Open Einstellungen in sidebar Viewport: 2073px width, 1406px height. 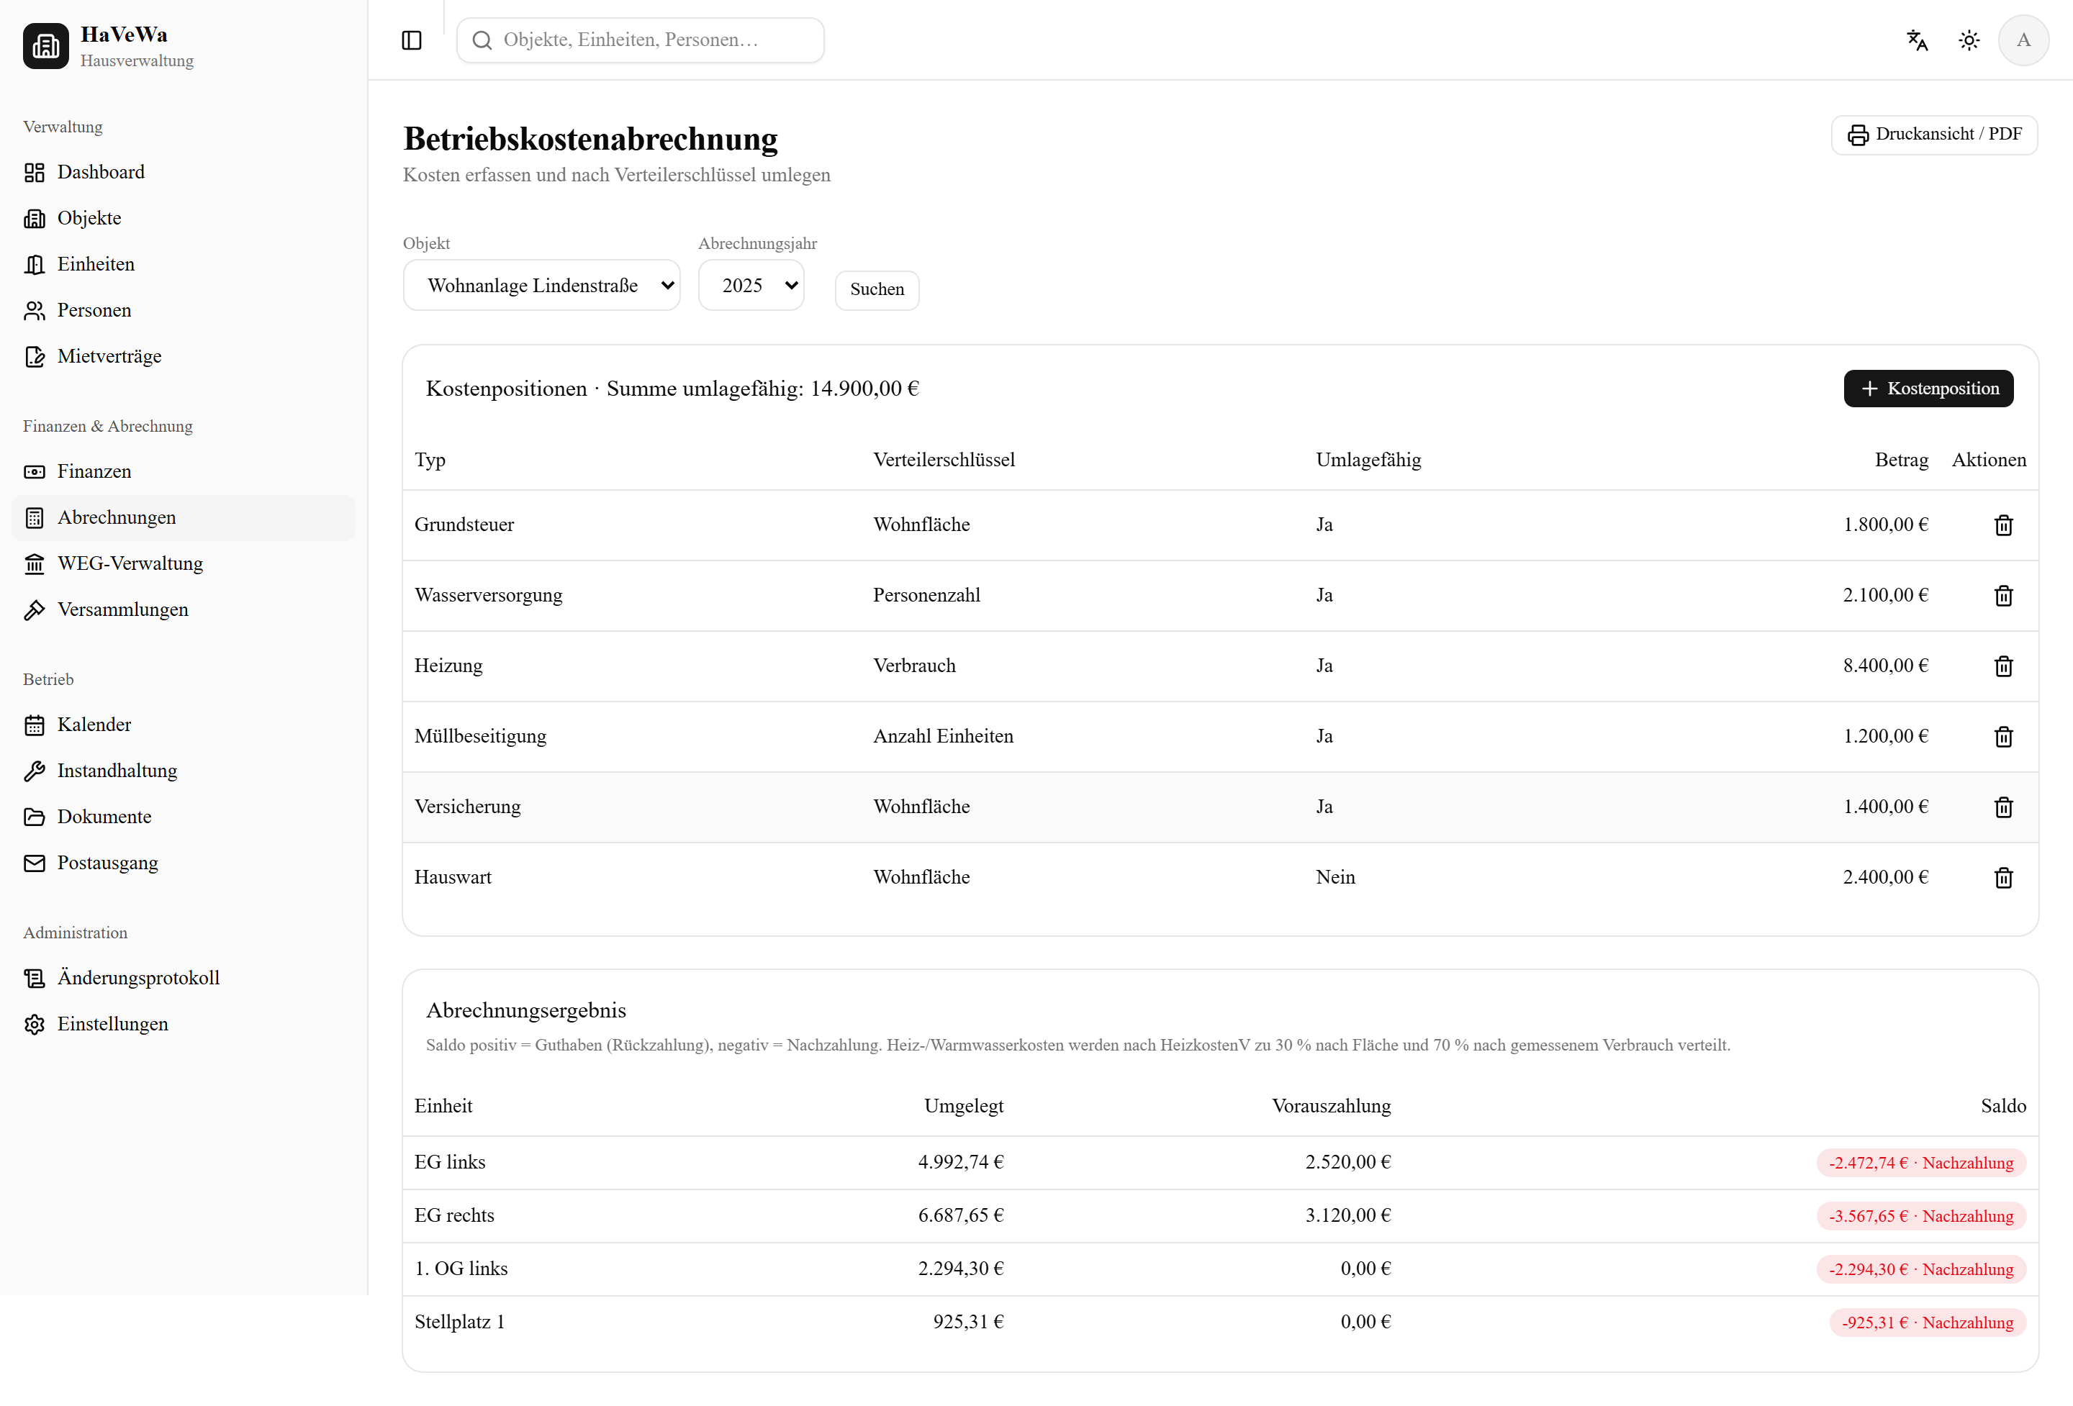184,1025
